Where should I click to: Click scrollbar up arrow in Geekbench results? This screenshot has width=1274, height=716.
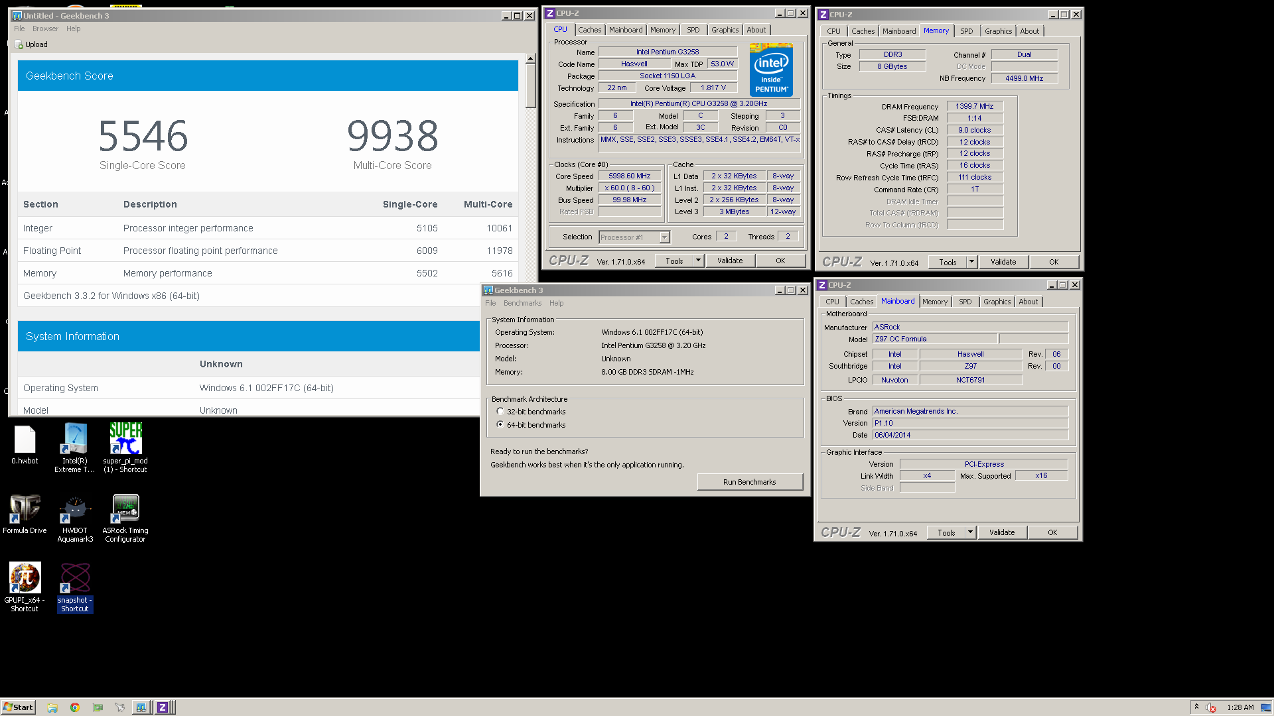(x=530, y=58)
